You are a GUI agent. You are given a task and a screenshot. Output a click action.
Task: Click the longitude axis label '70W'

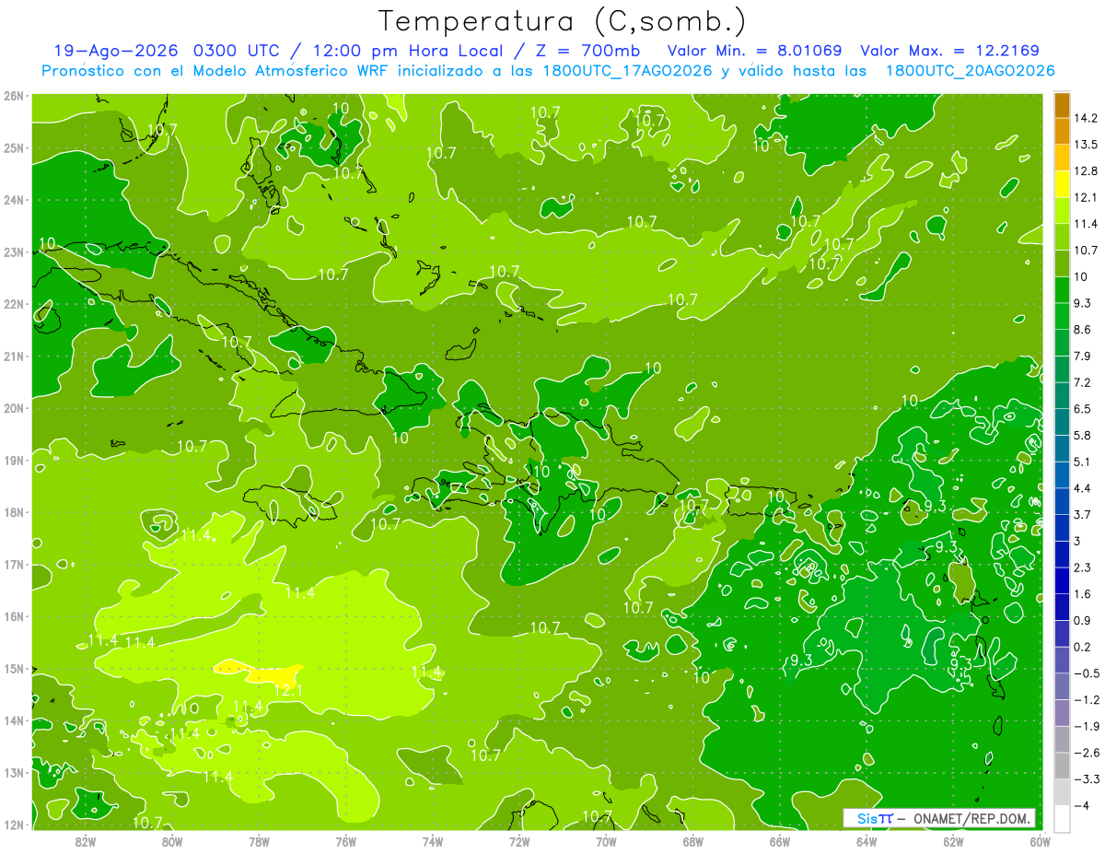(606, 841)
